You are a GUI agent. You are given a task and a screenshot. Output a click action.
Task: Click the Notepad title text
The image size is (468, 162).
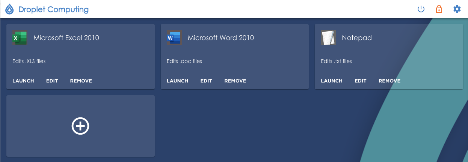[356, 38]
